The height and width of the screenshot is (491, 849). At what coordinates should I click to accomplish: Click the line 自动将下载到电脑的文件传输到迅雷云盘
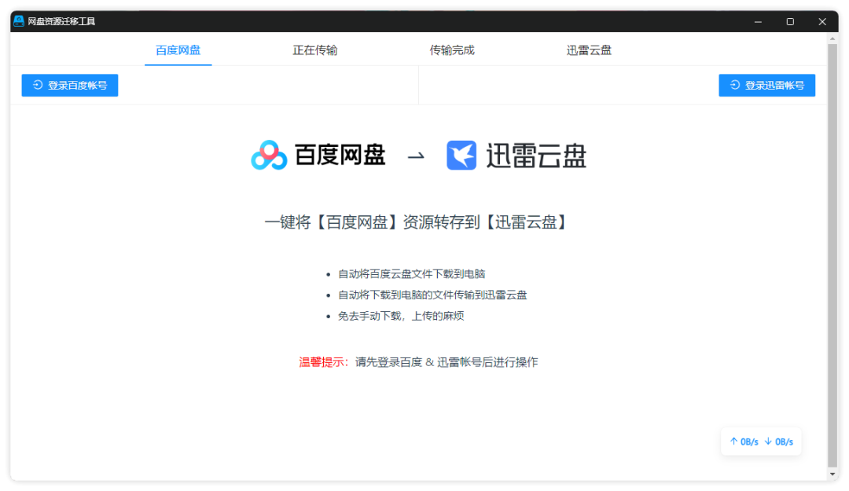point(432,295)
